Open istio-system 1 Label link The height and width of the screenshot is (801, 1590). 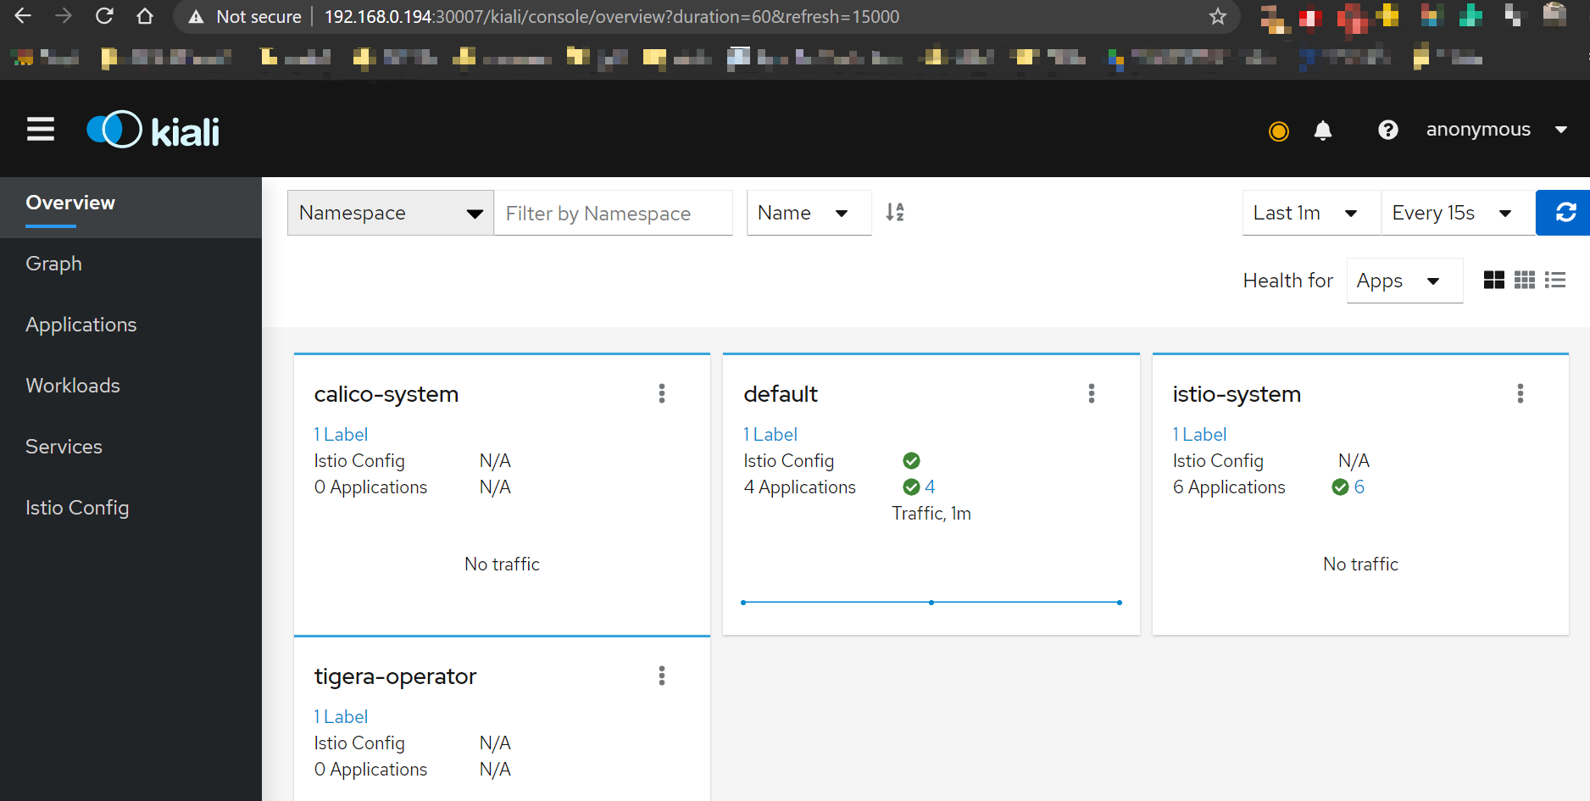click(1199, 434)
